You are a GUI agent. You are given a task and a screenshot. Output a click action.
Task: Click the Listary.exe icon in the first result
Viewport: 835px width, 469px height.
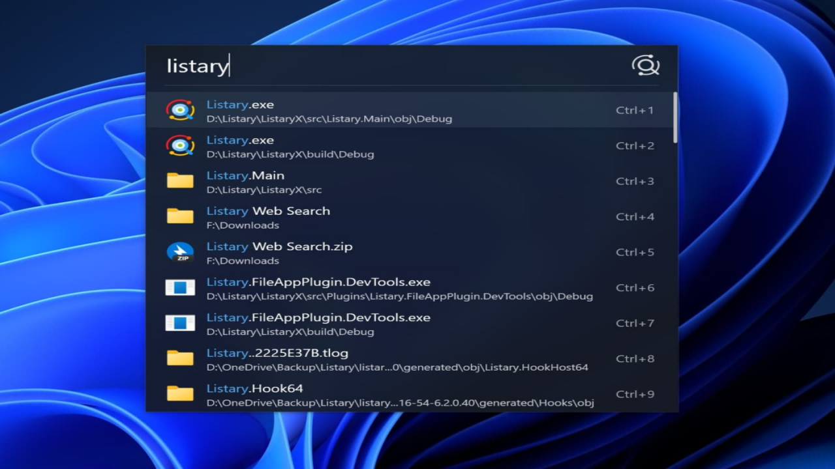(180, 110)
